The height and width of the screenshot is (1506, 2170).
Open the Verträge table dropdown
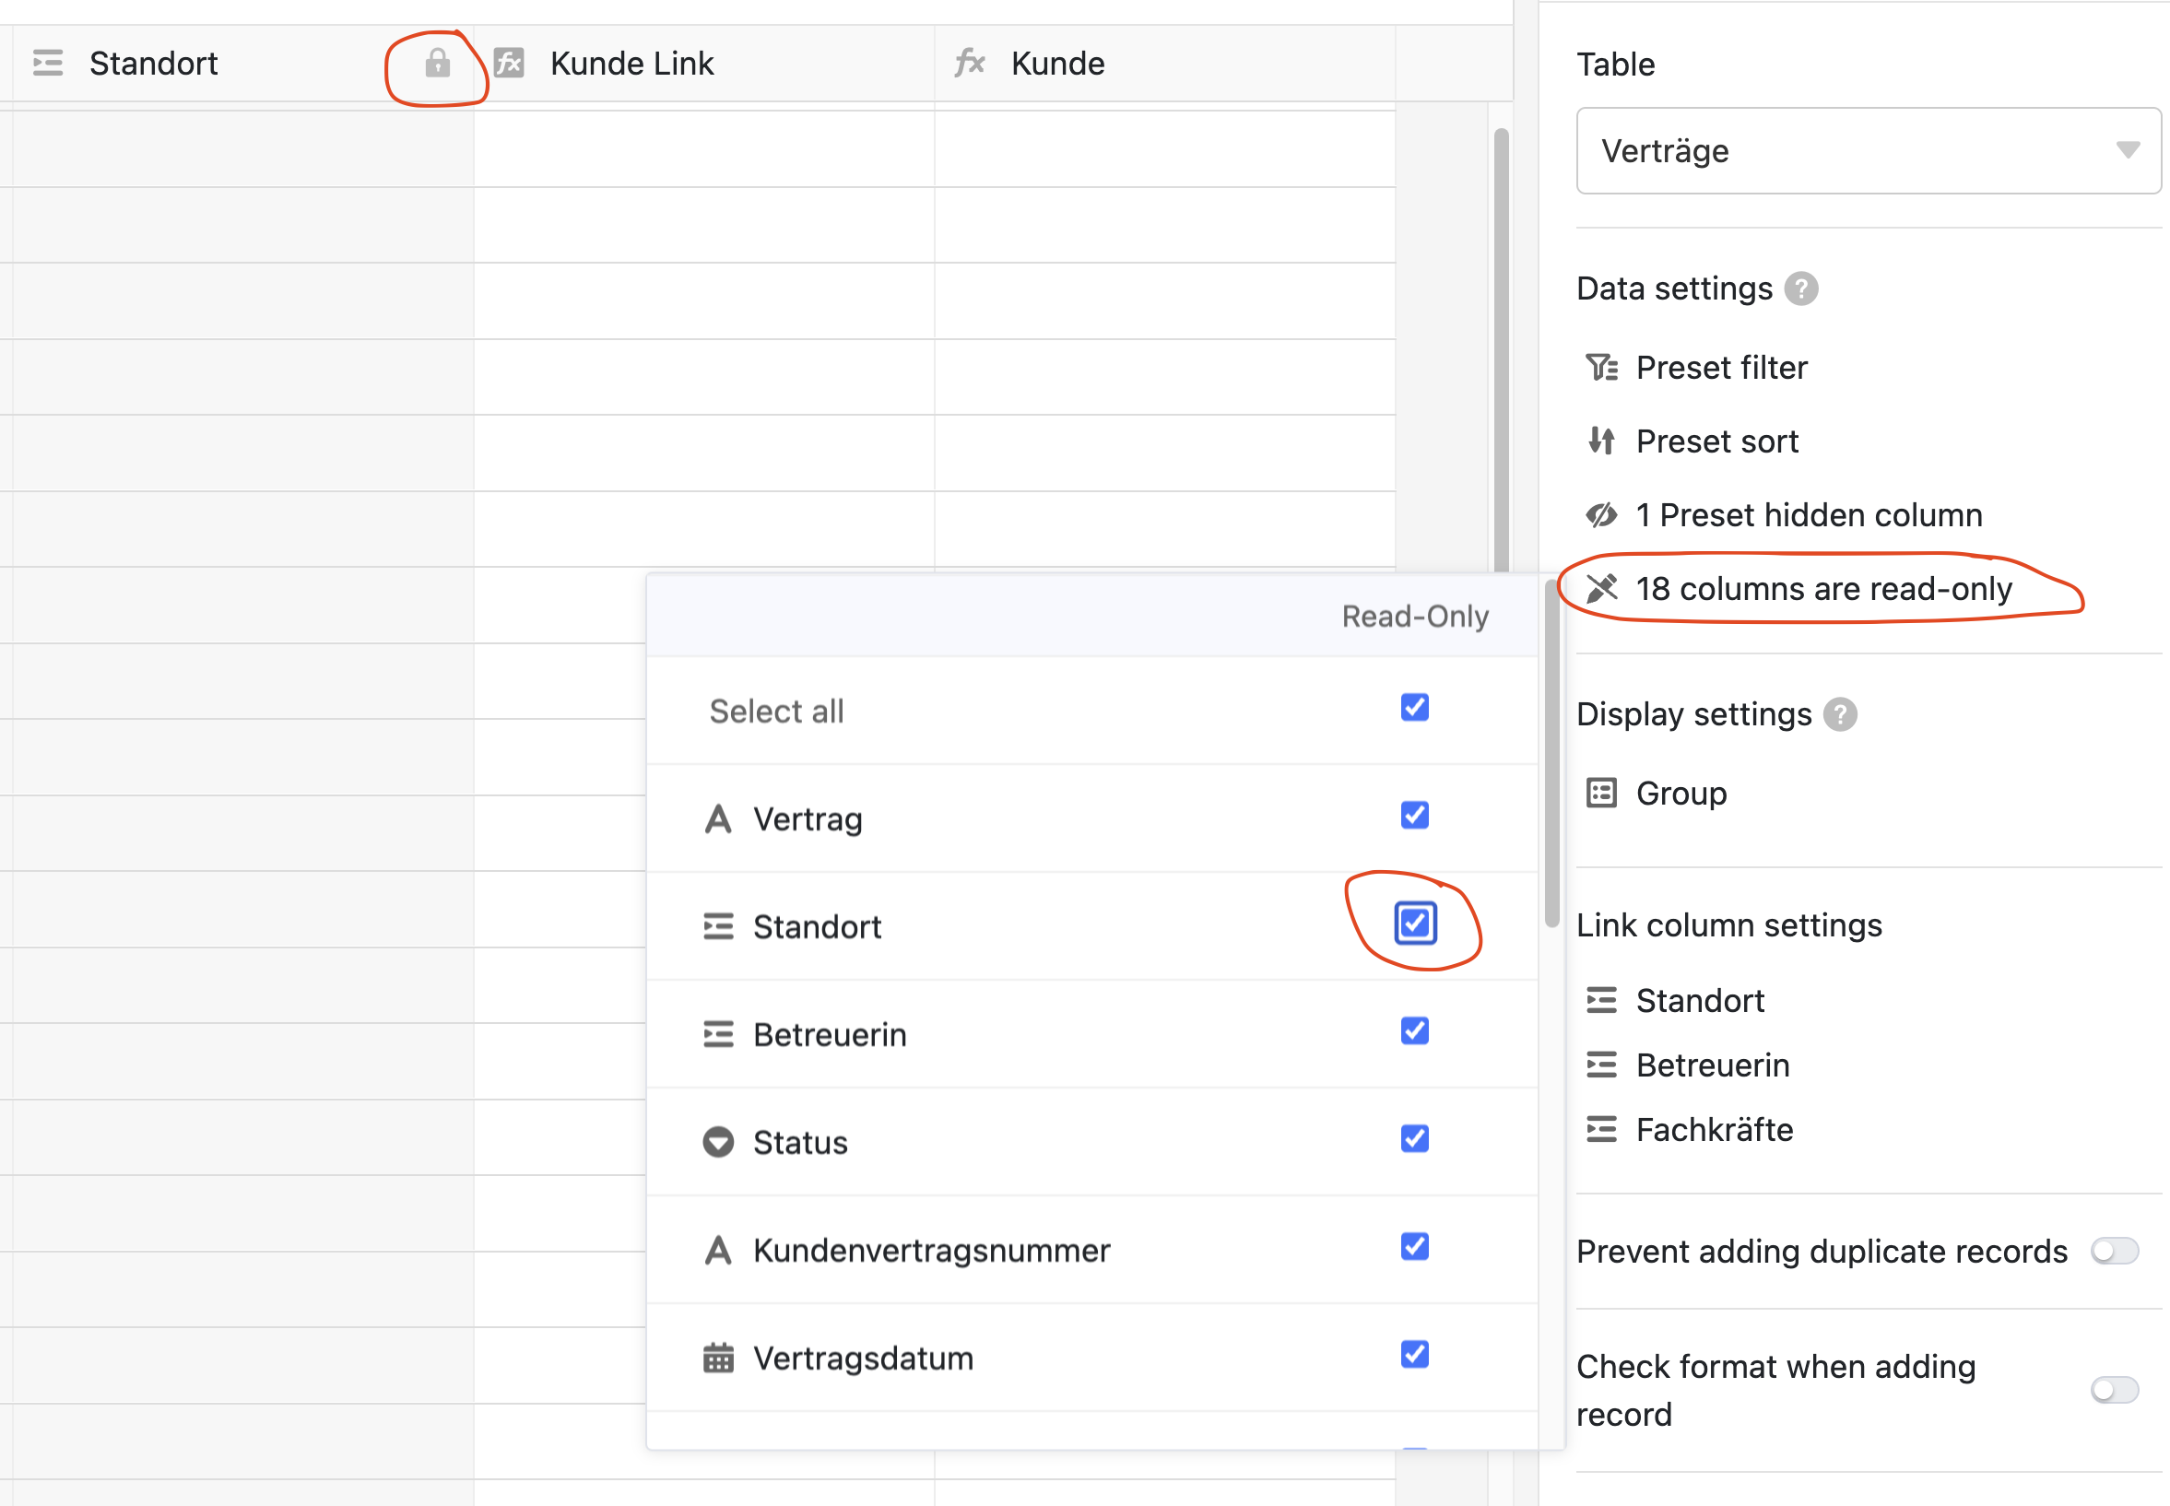[1867, 151]
